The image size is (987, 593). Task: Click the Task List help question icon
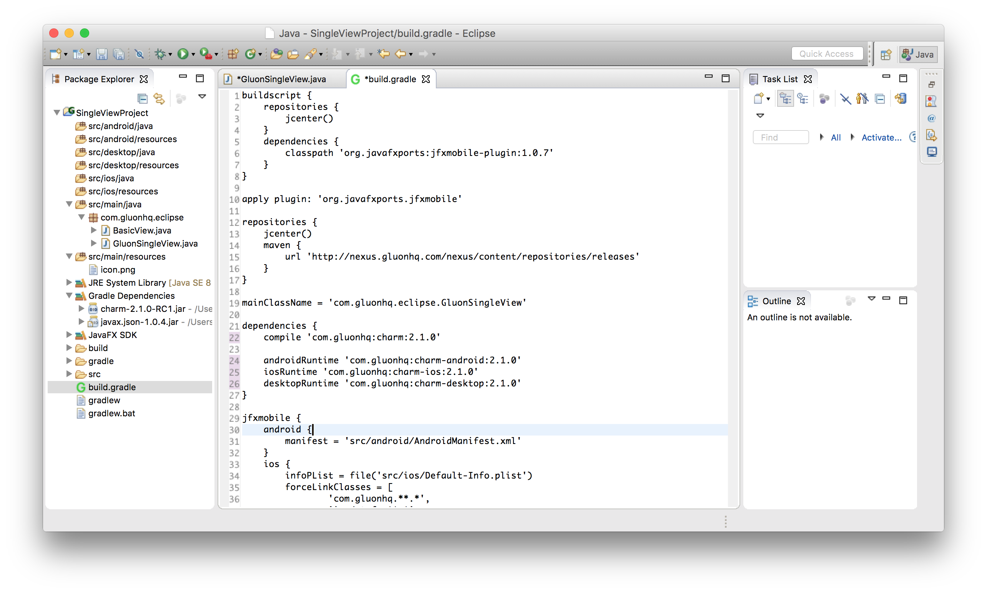(913, 137)
